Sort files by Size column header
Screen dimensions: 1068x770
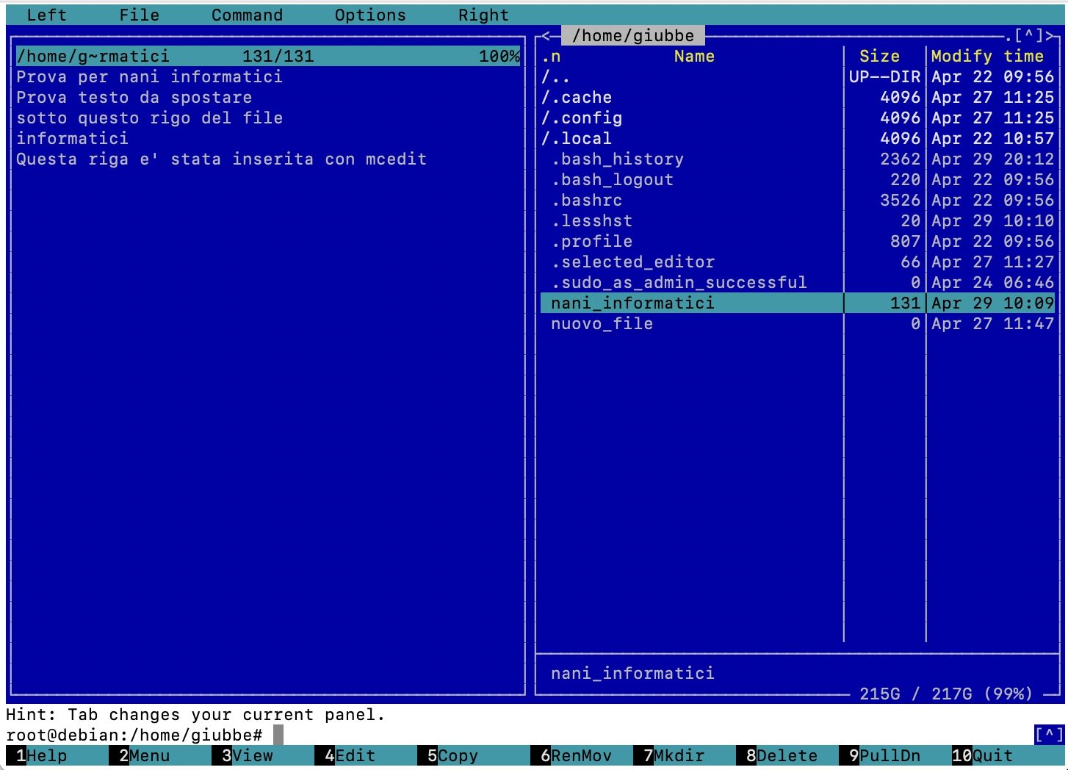879,56
